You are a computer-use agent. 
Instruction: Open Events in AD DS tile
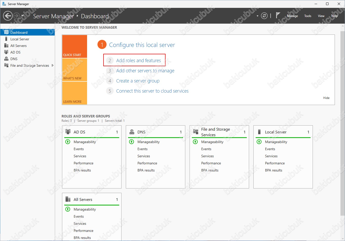(79, 149)
